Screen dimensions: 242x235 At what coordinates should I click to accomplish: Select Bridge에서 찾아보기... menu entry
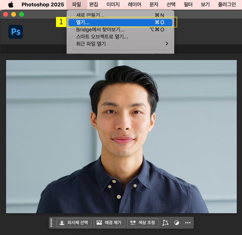[120, 30]
